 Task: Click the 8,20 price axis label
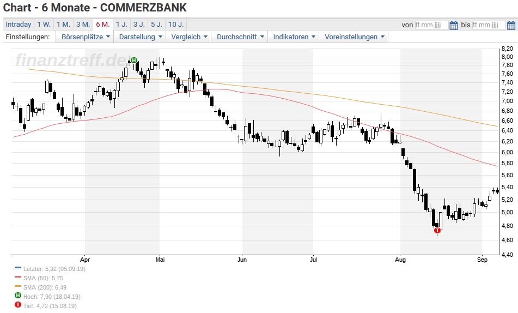click(x=507, y=49)
